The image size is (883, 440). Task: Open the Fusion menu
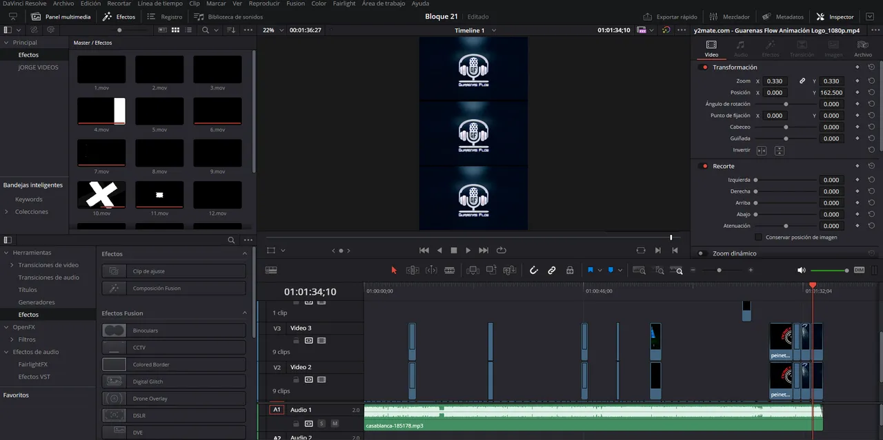295,3
